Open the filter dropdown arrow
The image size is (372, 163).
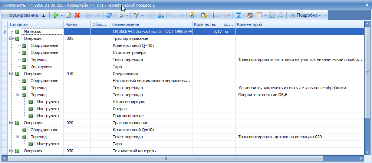(142, 15)
